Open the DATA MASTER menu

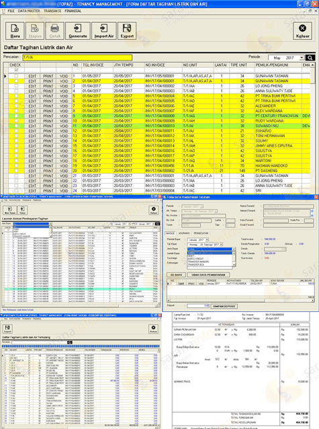point(29,11)
